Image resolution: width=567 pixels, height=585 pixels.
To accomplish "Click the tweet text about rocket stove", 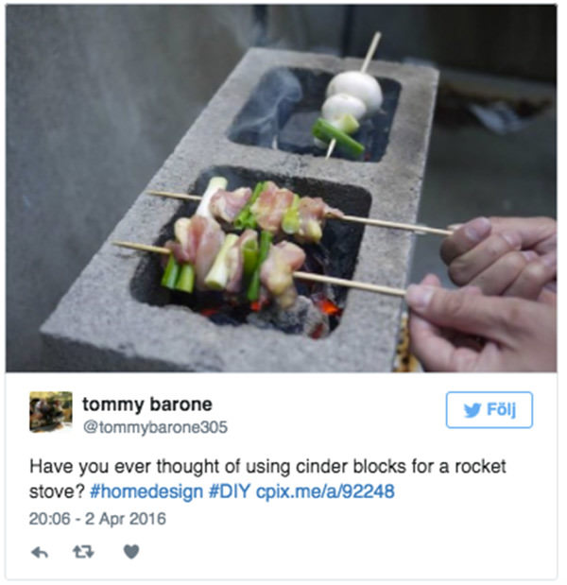I will pyautogui.click(x=267, y=478).
